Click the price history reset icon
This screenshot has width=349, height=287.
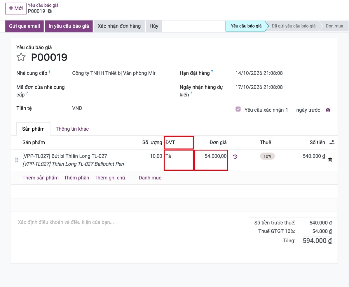tap(235, 157)
